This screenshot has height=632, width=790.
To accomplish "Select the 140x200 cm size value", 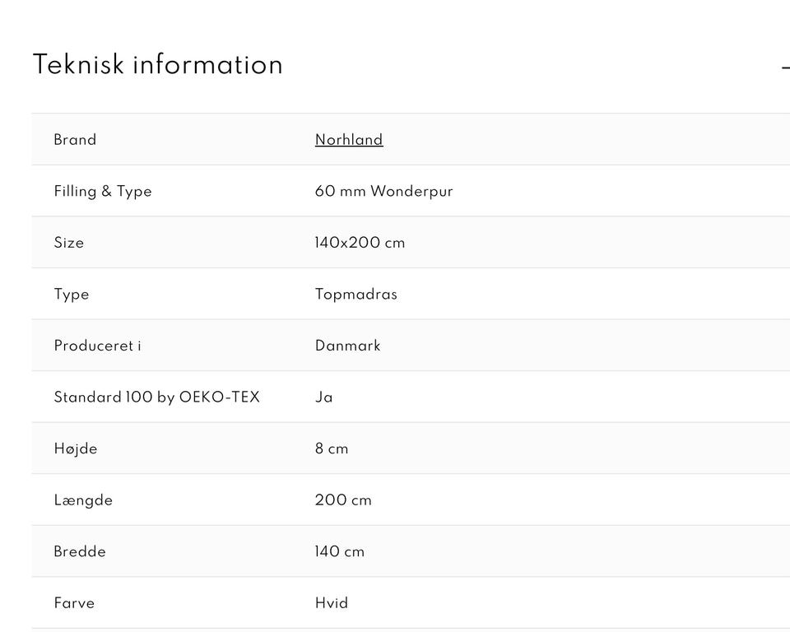I will (360, 243).
